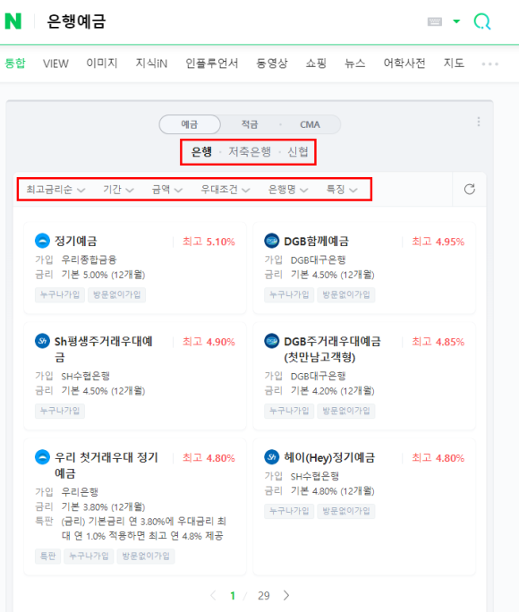Click 최고 4.95% rate text
The image size is (519, 612).
click(438, 242)
